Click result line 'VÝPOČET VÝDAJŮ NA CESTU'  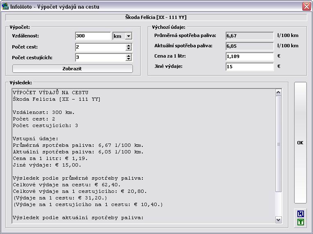50,93
